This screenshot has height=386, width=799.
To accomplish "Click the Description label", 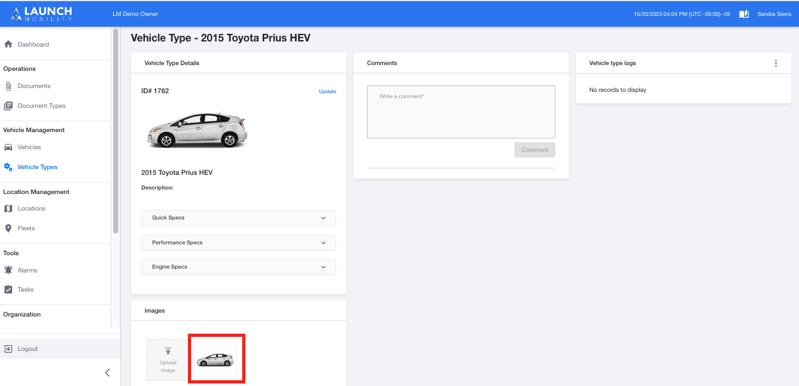I will tap(157, 188).
